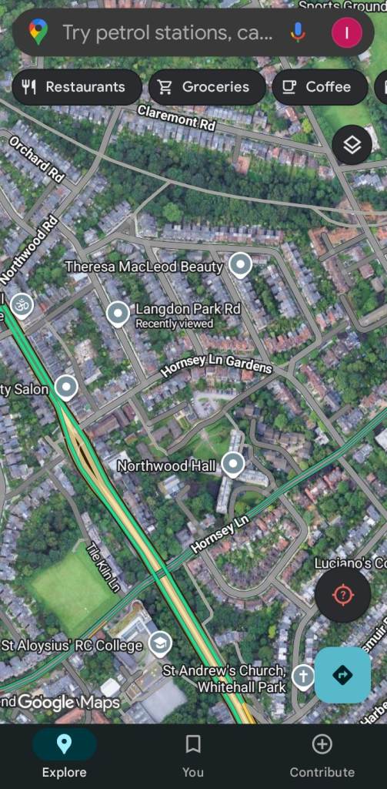Tap the Langdon Park Rd marker
Image resolution: width=387 pixels, height=789 pixels.
click(118, 314)
